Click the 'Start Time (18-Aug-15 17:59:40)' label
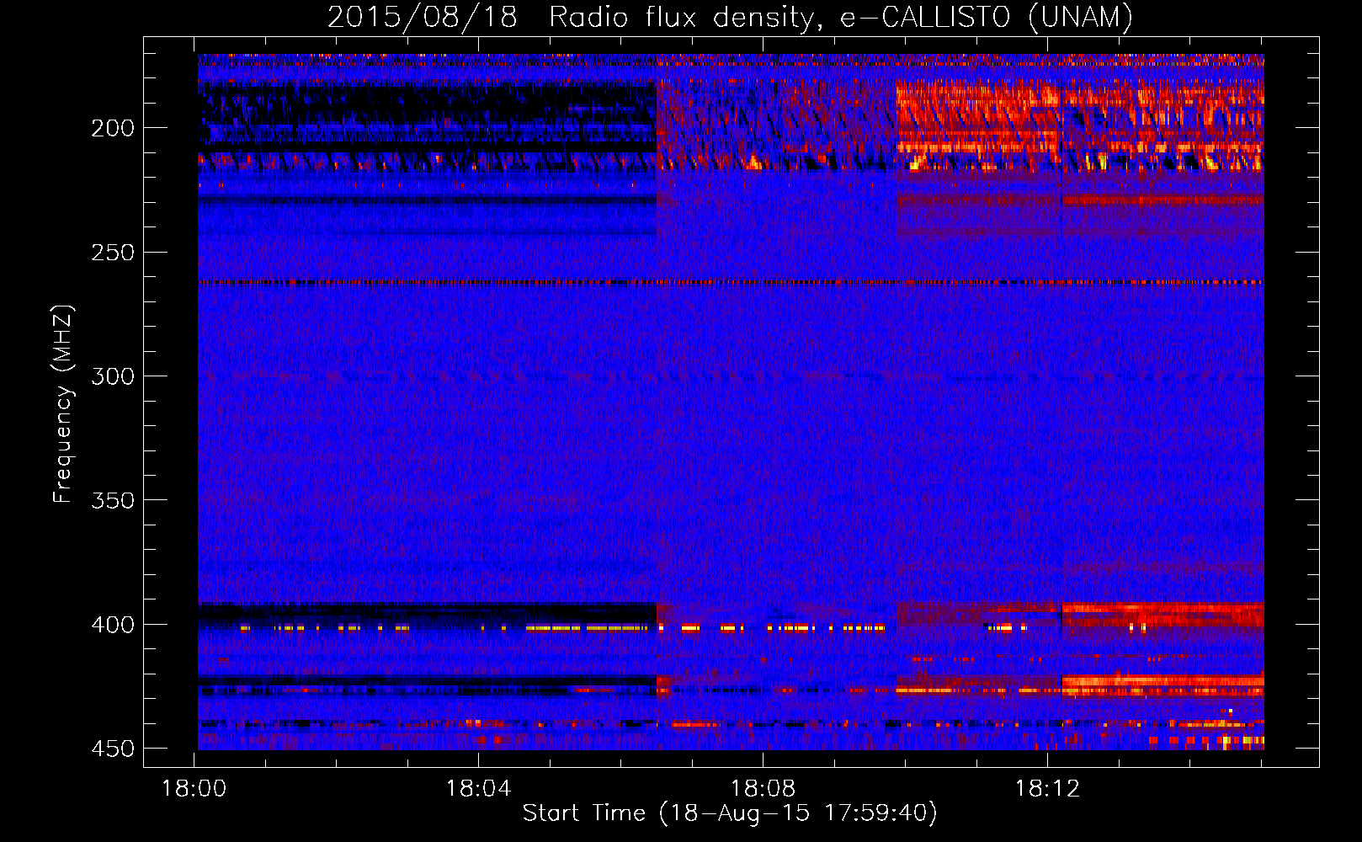The image size is (1362, 842). point(730,813)
